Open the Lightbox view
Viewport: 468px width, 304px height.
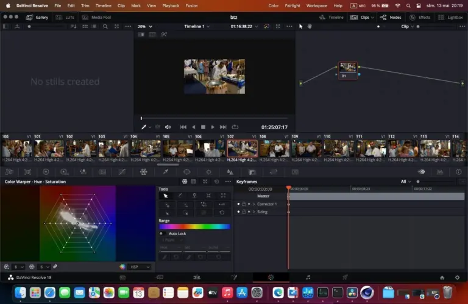(450, 17)
